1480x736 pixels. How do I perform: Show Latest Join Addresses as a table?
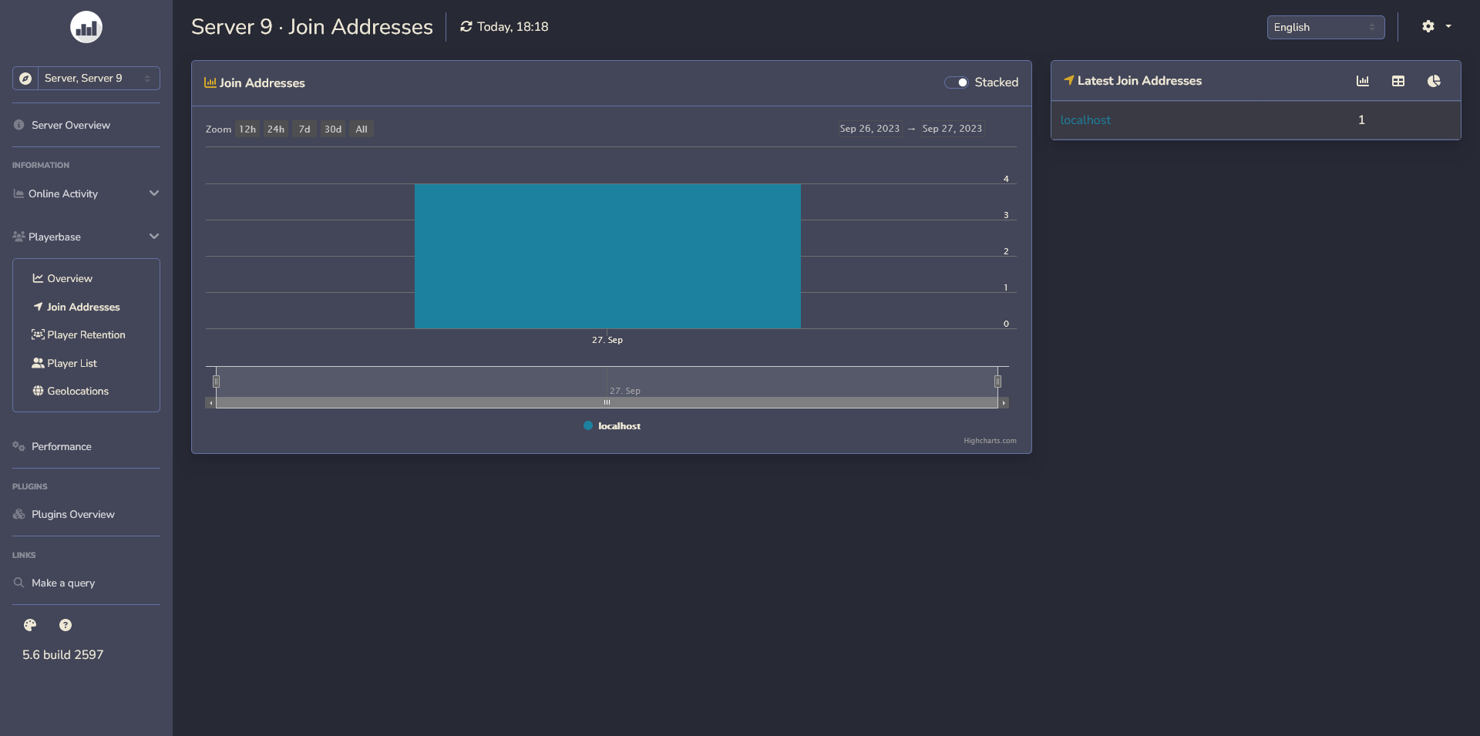pos(1398,81)
